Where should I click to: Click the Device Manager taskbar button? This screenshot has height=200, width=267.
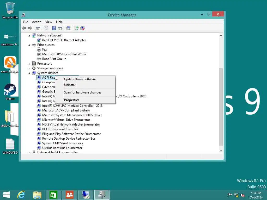pyautogui.click(x=102, y=195)
